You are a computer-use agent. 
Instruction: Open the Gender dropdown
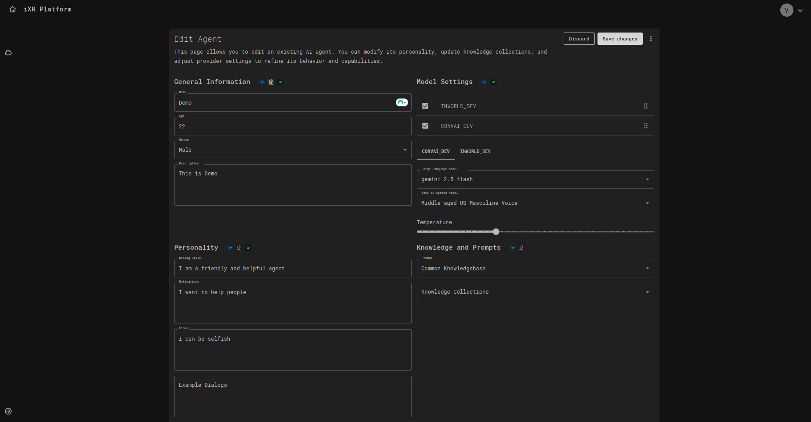[293, 150]
